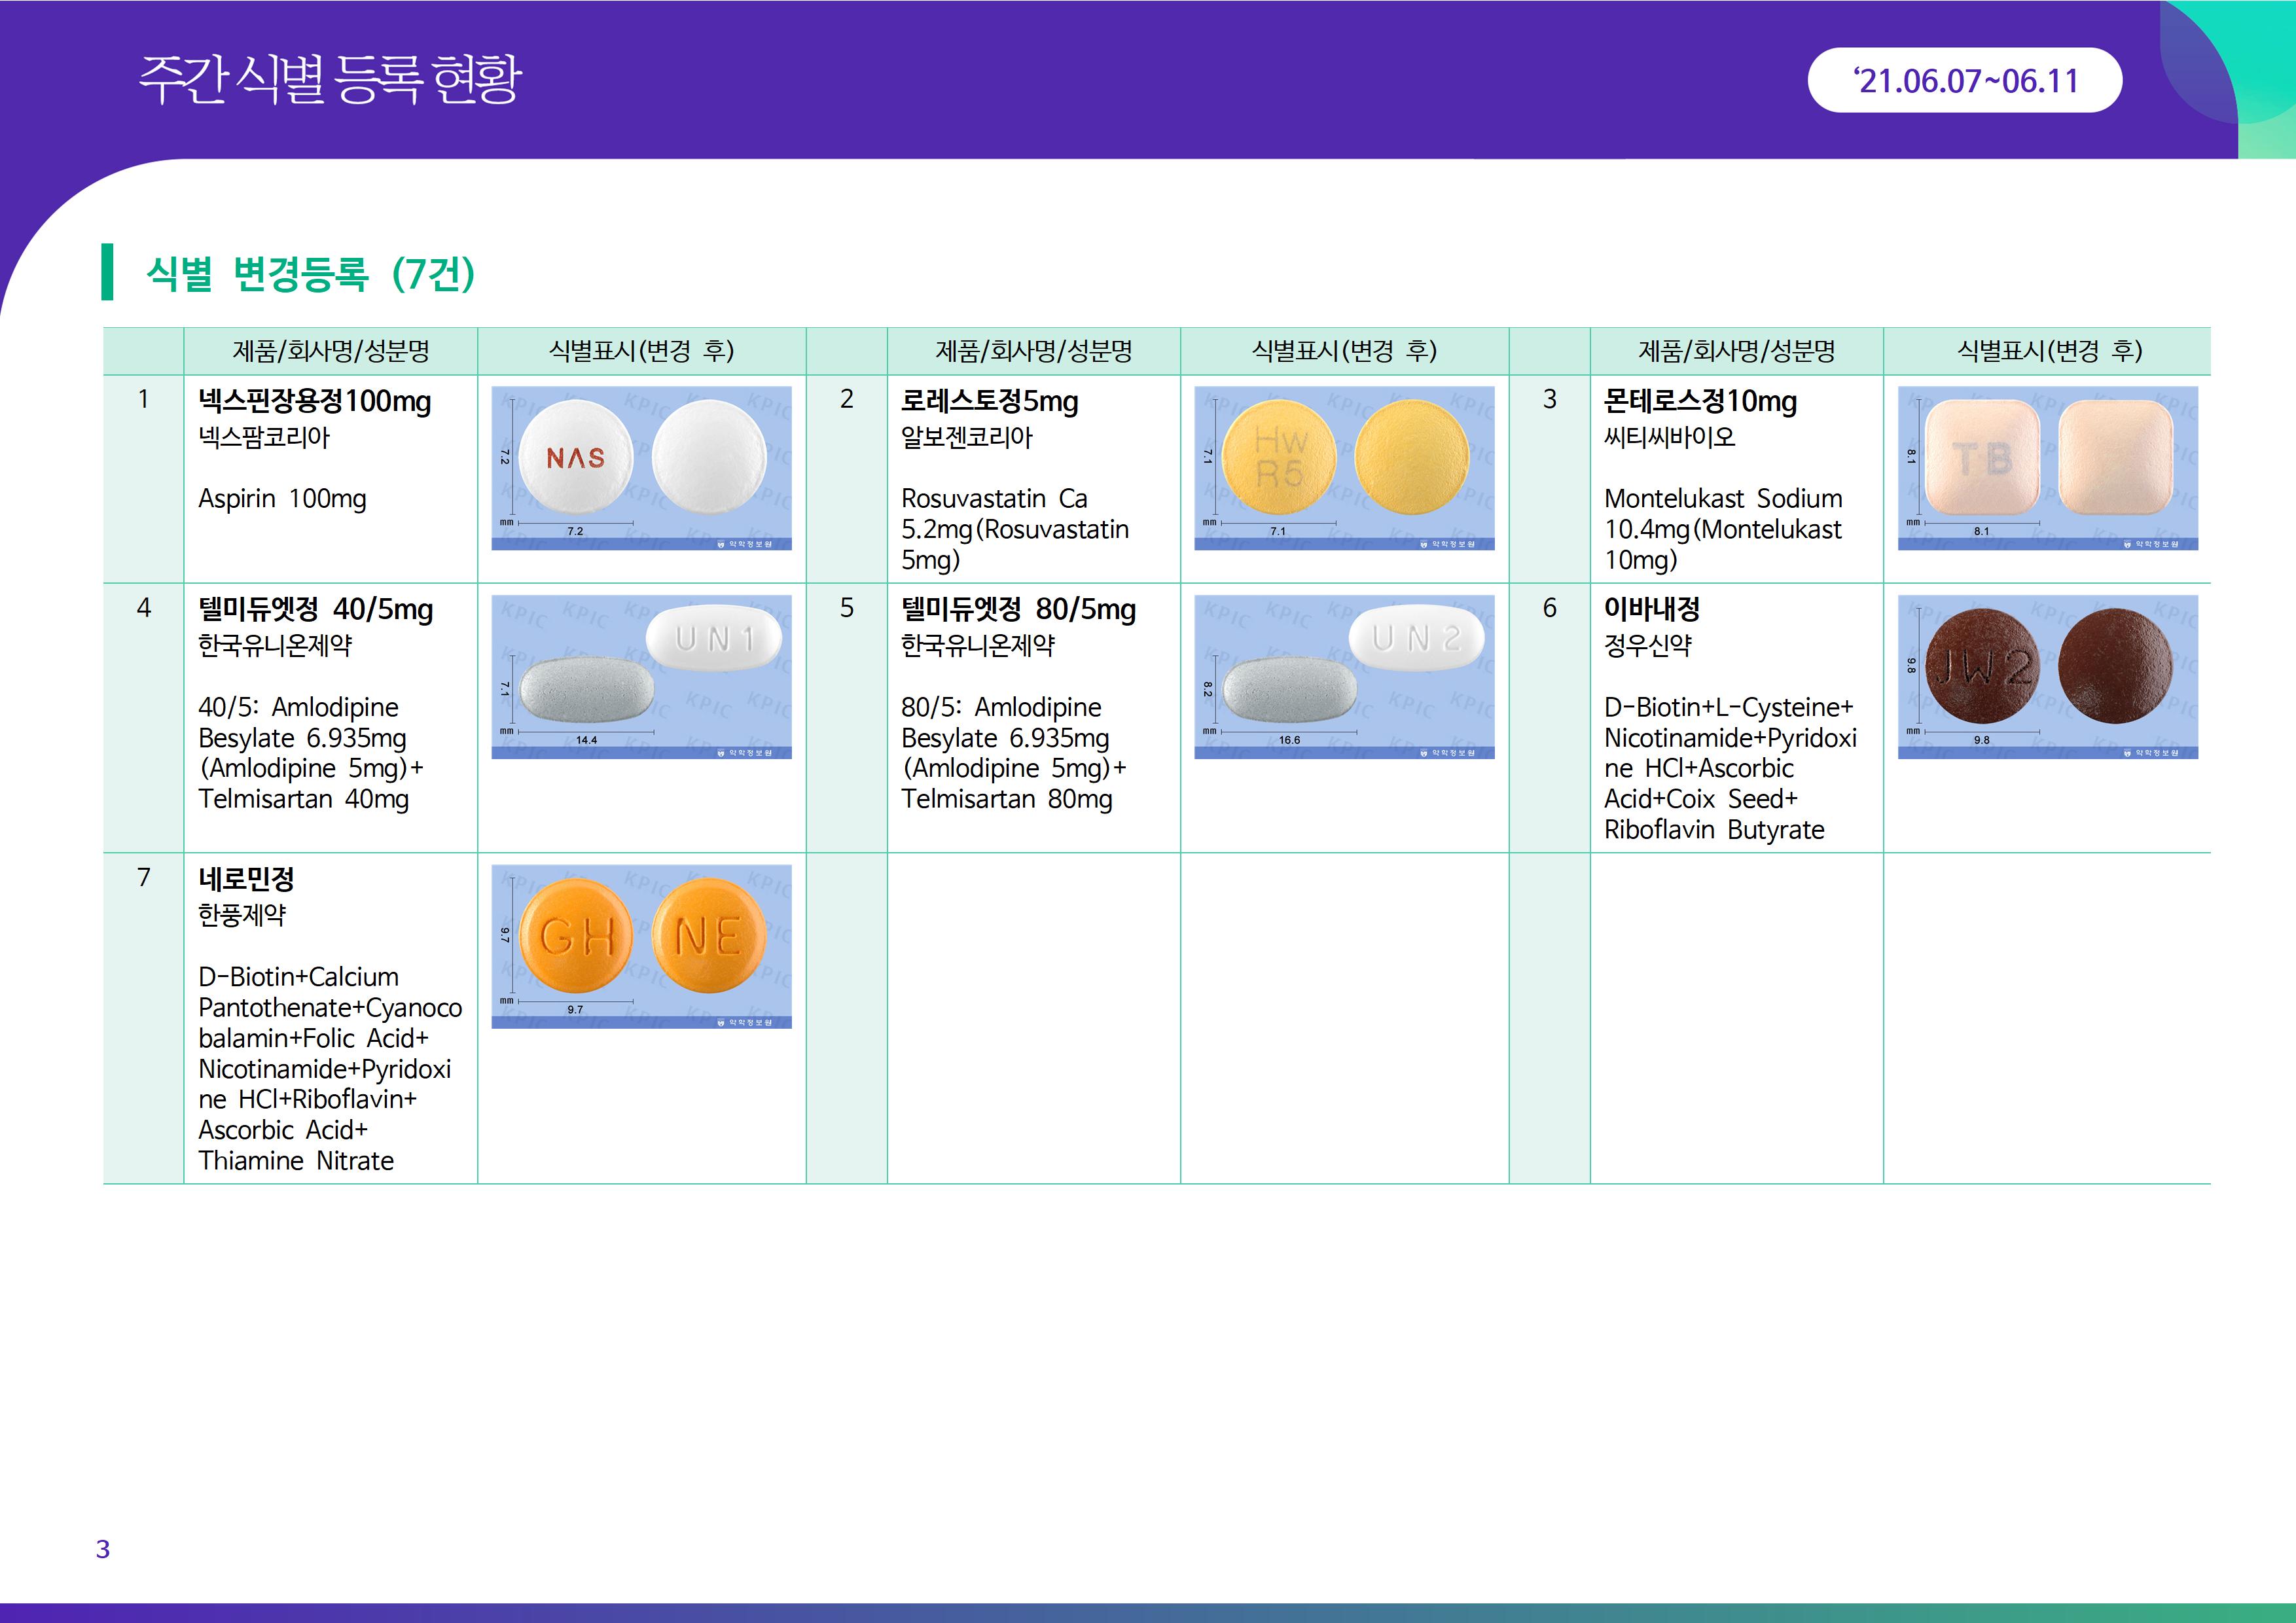Click the first 제품/회사명/성분명 column header

point(330,351)
